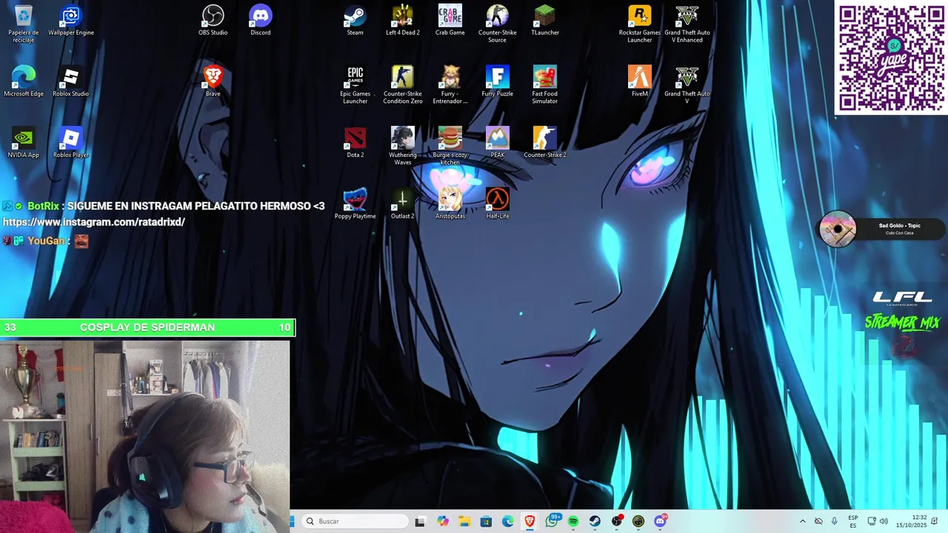Image resolution: width=948 pixels, height=533 pixels.
Task: Select the PEAK game icon
Action: pyautogui.click(x=498, y=143)
